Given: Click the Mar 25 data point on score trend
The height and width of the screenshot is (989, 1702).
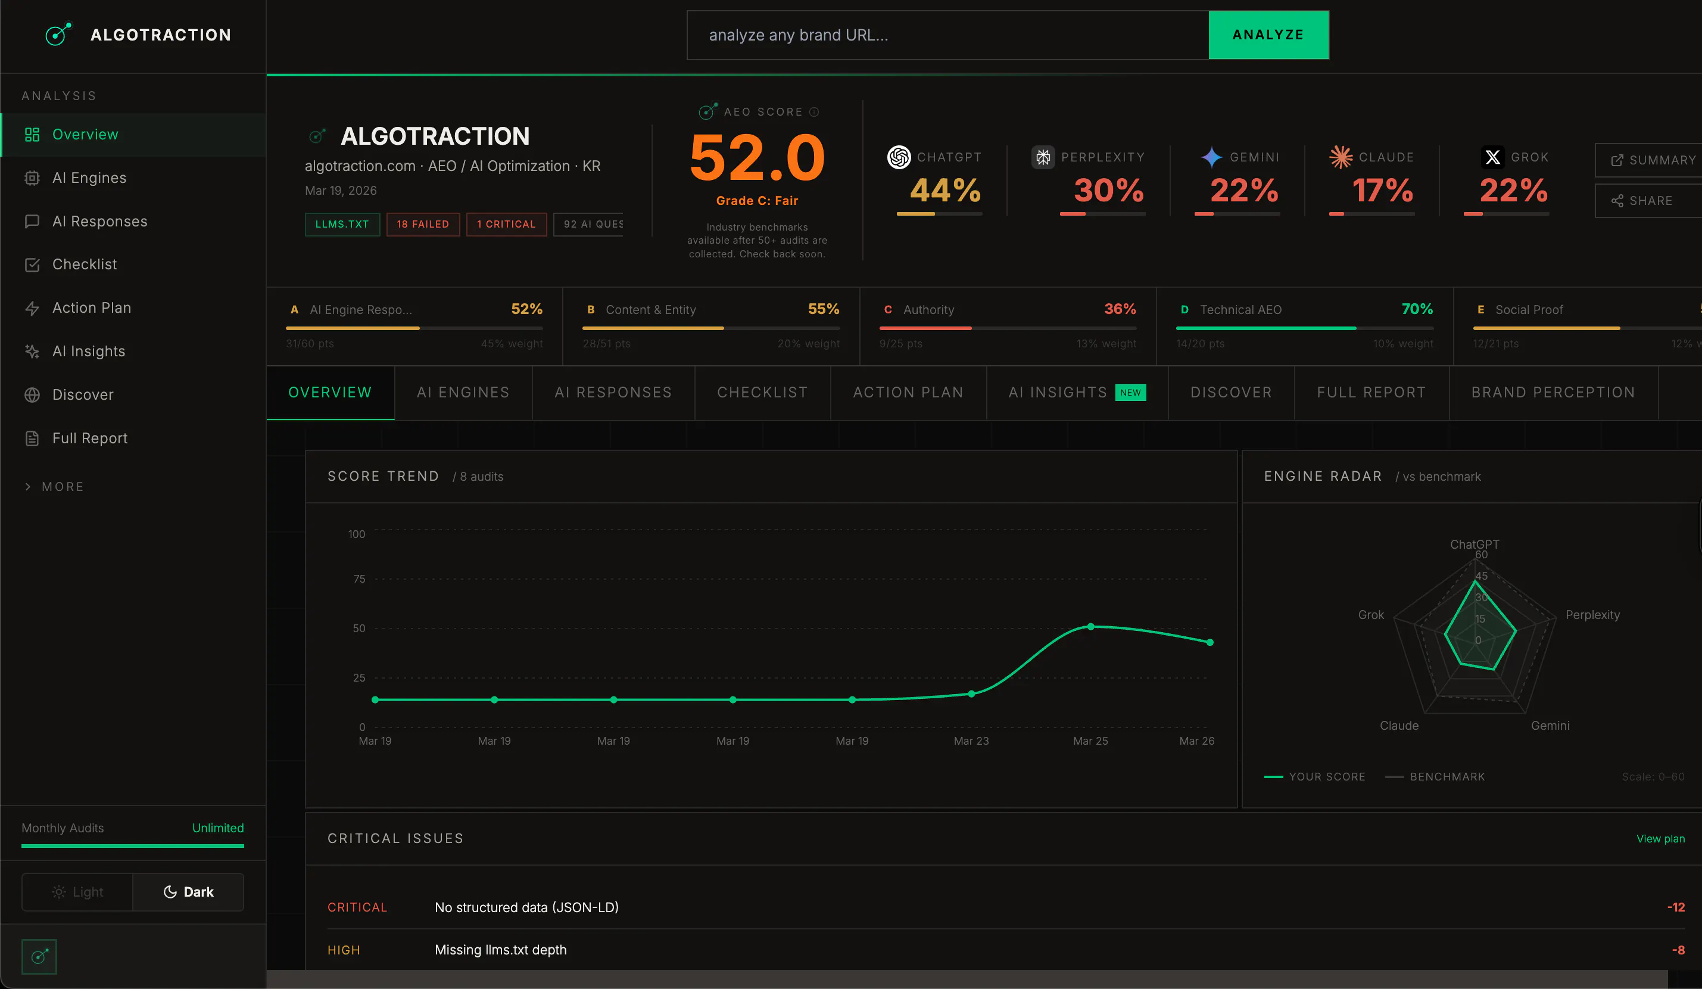Looking at the screenshot, I should (x=1091, y=627).
